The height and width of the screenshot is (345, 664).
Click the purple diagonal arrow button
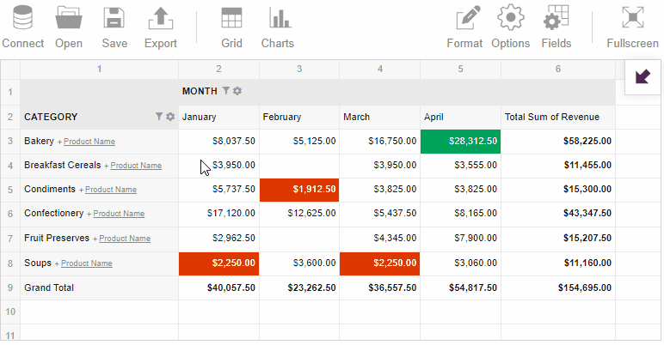click(x=642, y=76)
